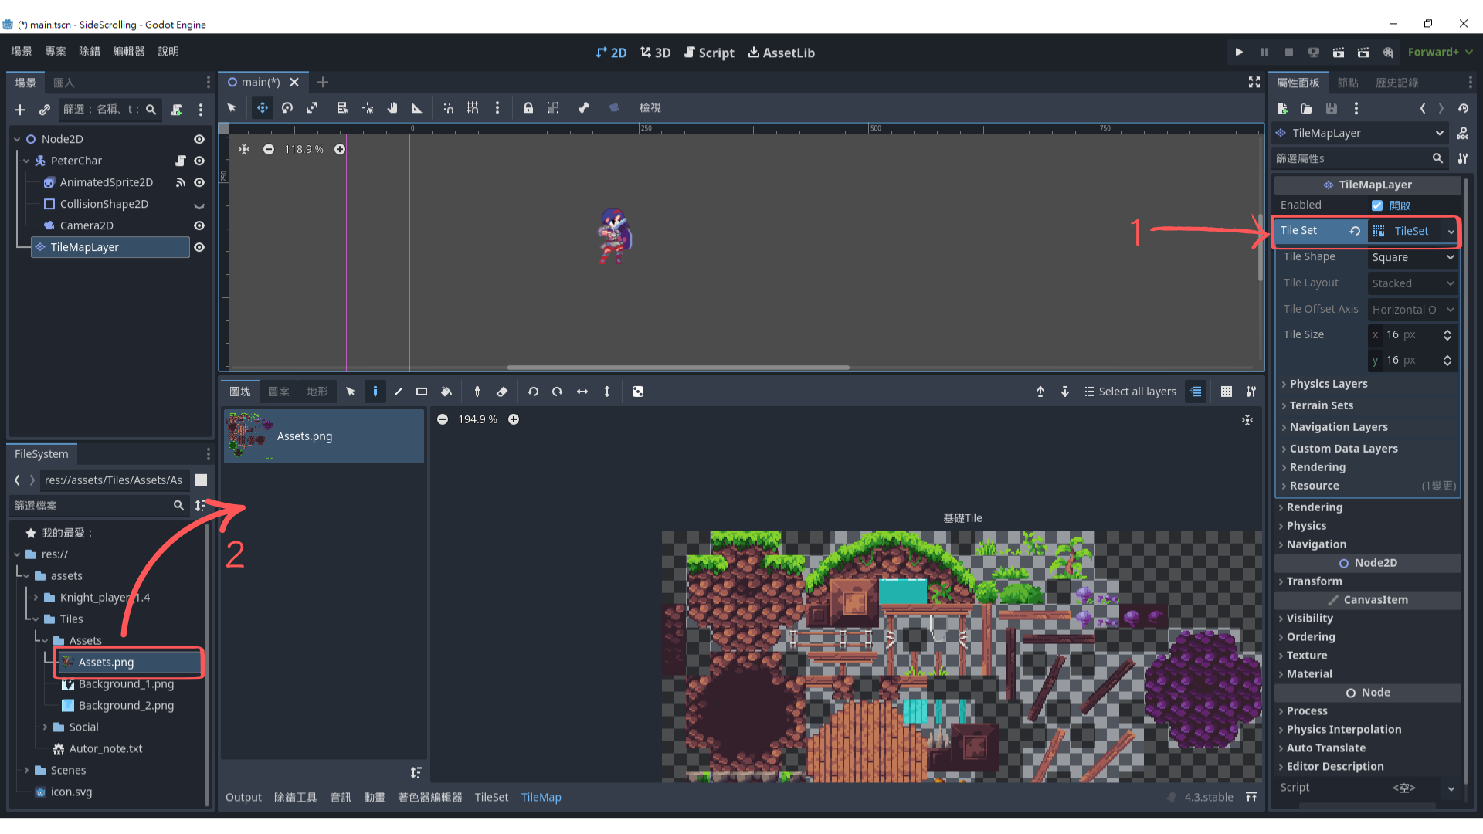Select the Rectangle draw tool in TileMap
1483x834 pixels.
pyautogui.click(x=422, y=392)
